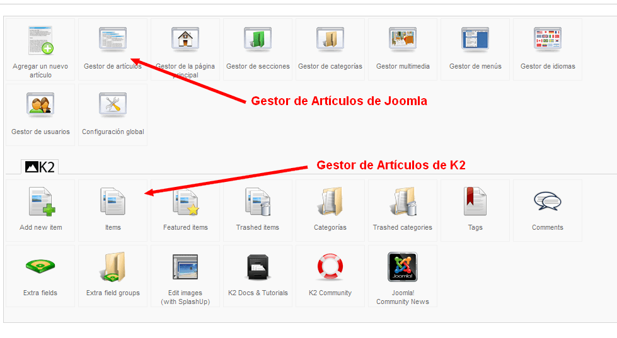Open the K2 Items icon
The height and width of the screenshot is (338, 617).
[x=113, y=201]
